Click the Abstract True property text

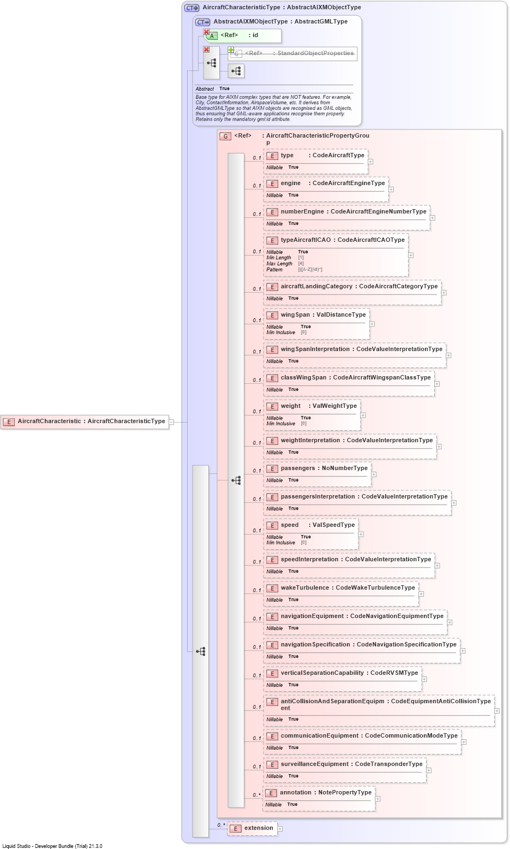tap(213, 89)
